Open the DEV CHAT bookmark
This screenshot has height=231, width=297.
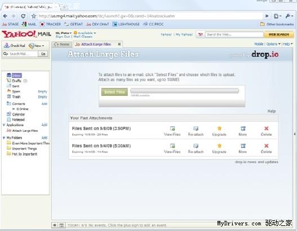[97, 24]
